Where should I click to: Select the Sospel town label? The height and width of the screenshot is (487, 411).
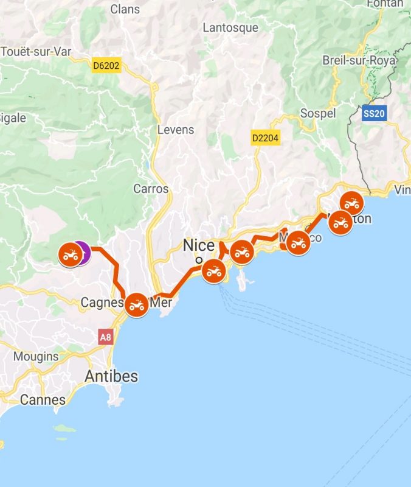tap(318, 113)
